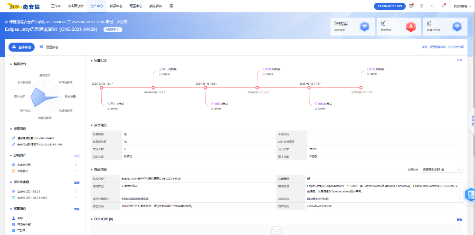
Task: Open the grid apps icon in top navigation
Action: click(171, 6)
